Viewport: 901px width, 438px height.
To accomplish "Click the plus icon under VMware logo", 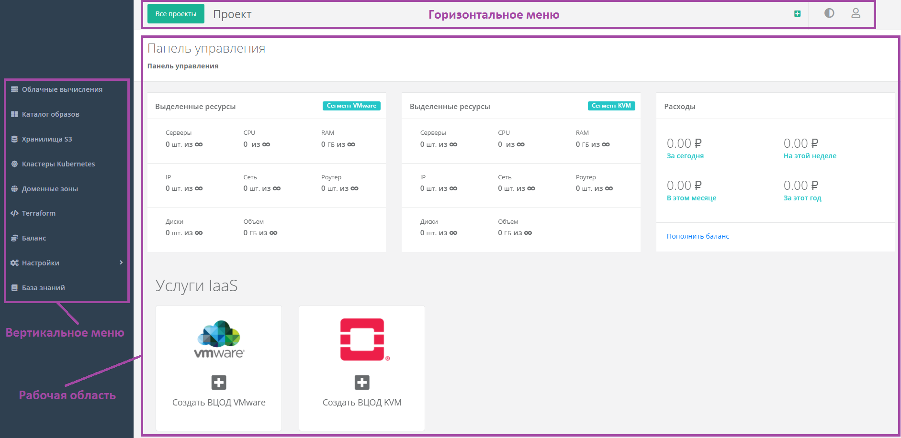I will [219, 383].
